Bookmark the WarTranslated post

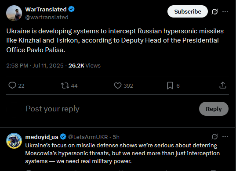(x=170, y=85)
